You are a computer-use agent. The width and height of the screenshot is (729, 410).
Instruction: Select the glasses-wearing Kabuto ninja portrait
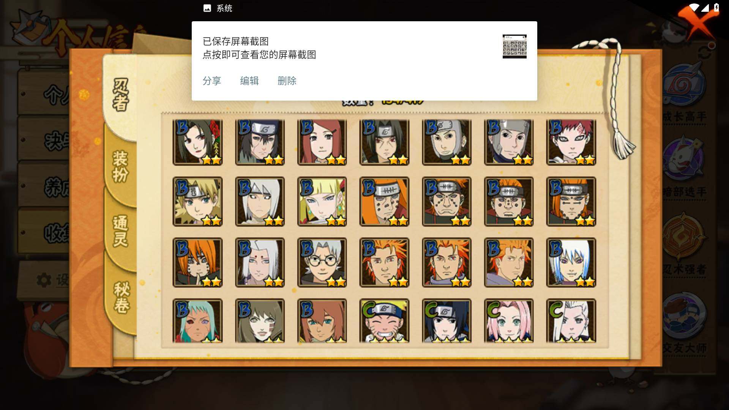[x=322, y=262]
